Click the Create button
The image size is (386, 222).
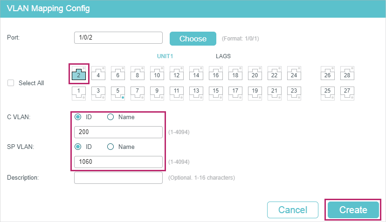353,210
